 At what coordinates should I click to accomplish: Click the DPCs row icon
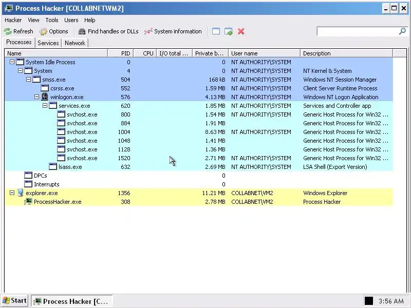click(28, 176)
